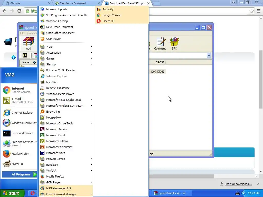The width and height of the screenshot is (263, 197).
Task: Open E-mail Microsoft Outlook pinned item
Action: point(19,100)
